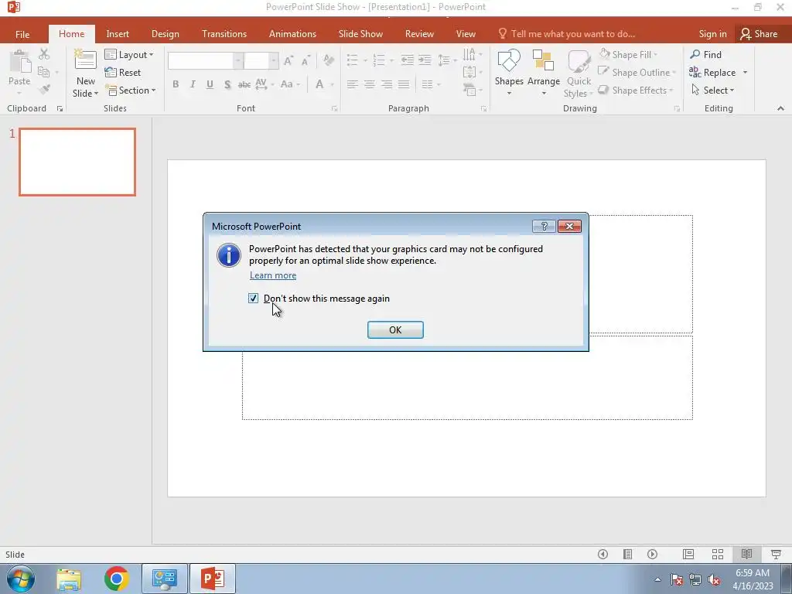Click the dialog help question mark button

(x=544, y=227)
